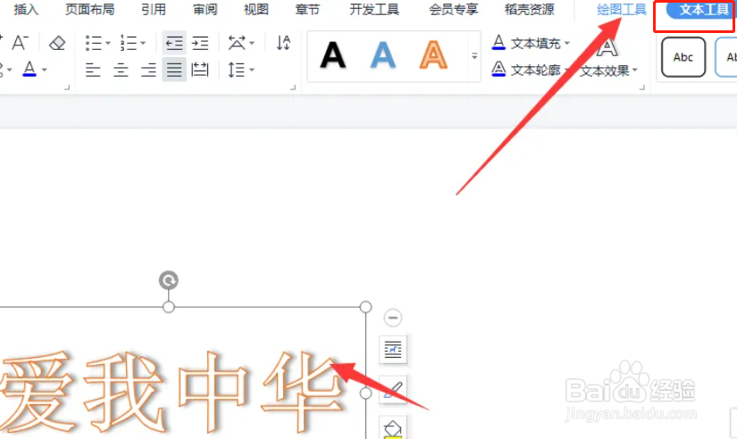Image resolution: width=737 pixels, height=439 pixels.
Task: Click the layout options quick-tool icon
Action: tap(393, 350)
